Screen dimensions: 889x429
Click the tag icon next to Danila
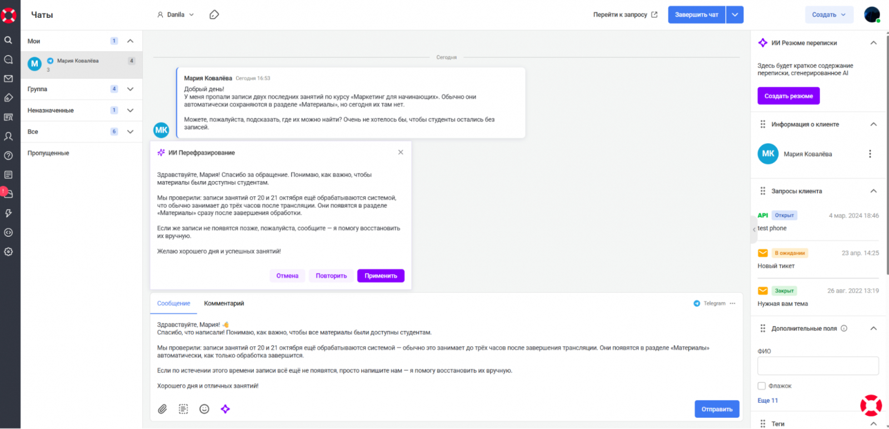[214, 15]
